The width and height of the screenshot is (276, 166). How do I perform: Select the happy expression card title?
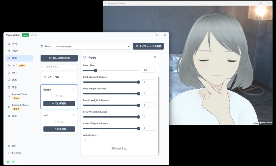point(47,90)
